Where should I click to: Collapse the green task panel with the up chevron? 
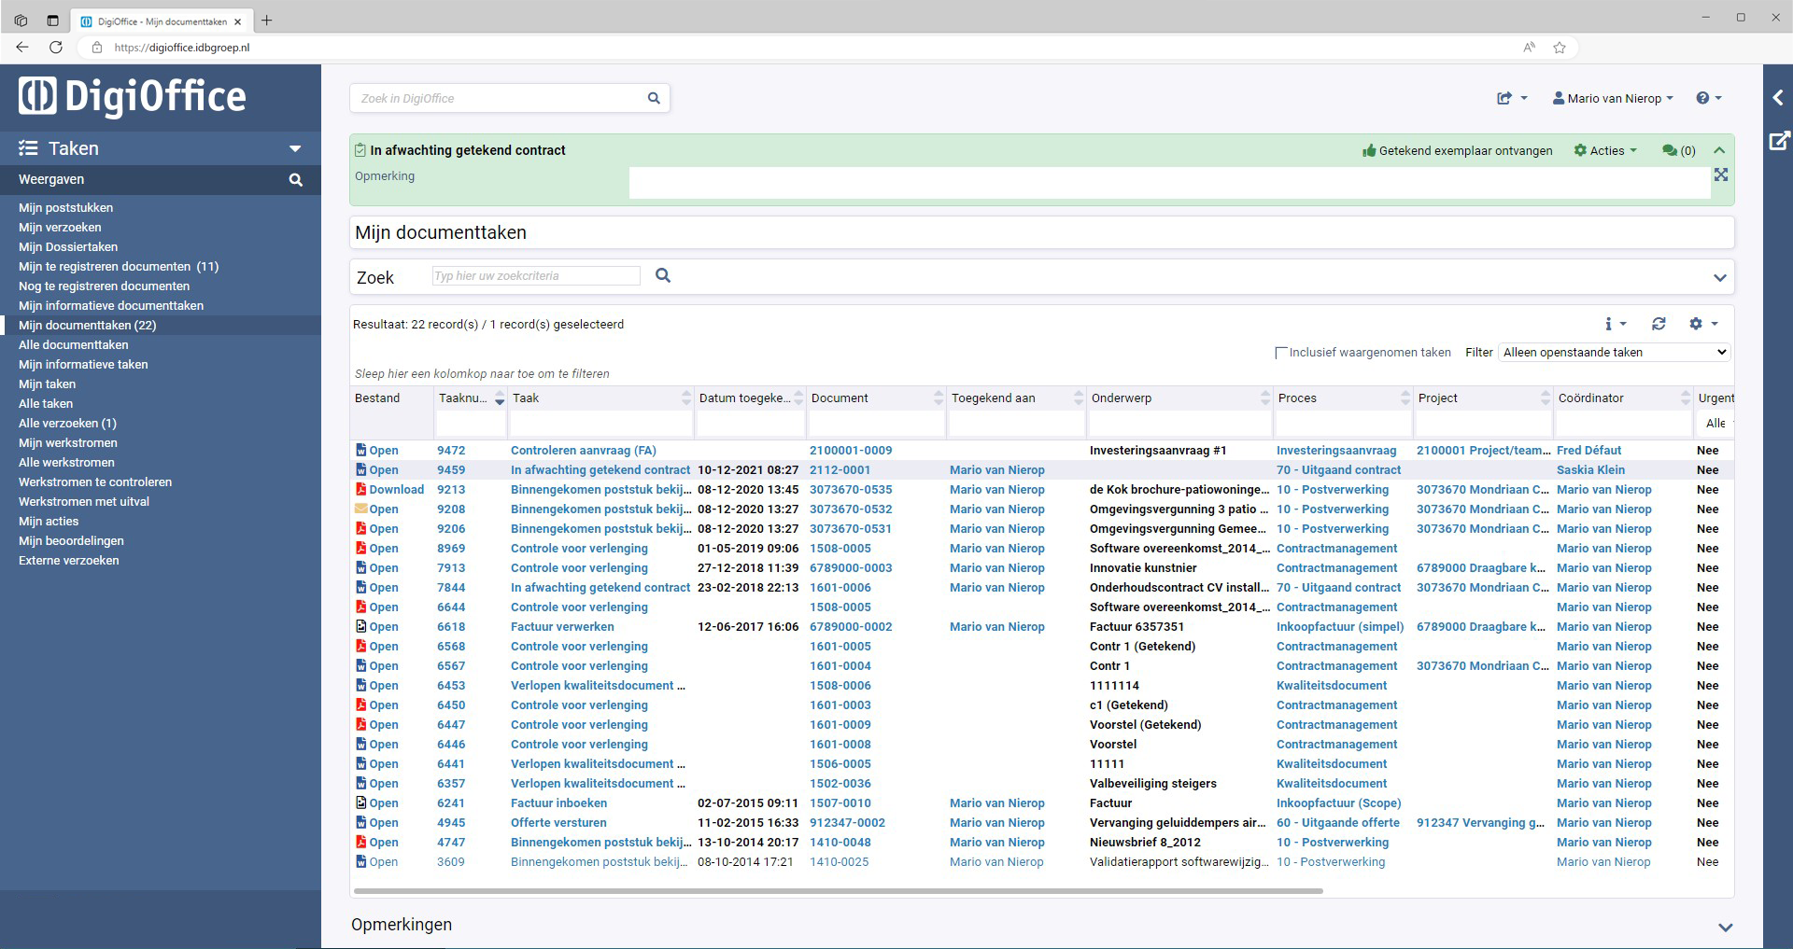click(1719, 150)
